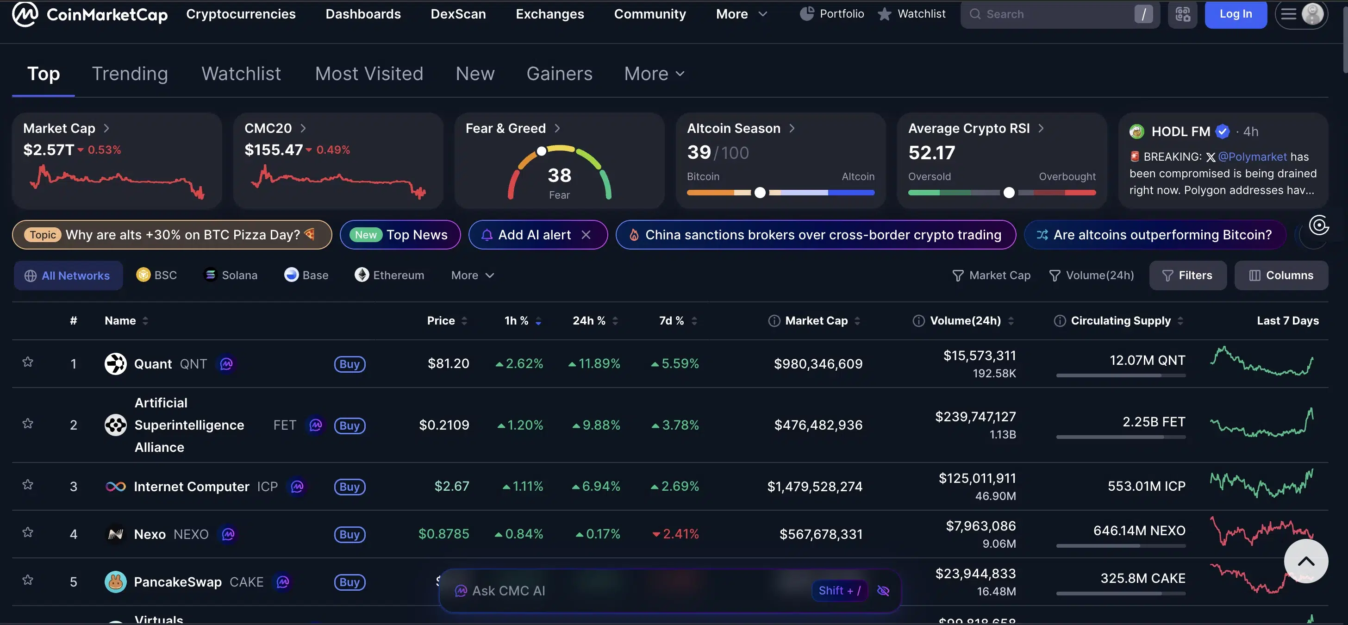Click the HODL FM avatar icon

[x=1136, y=131]
